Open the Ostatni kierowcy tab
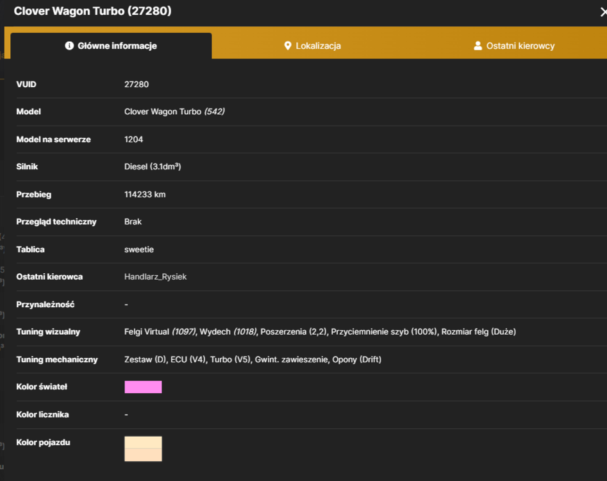 coord(514,46)
